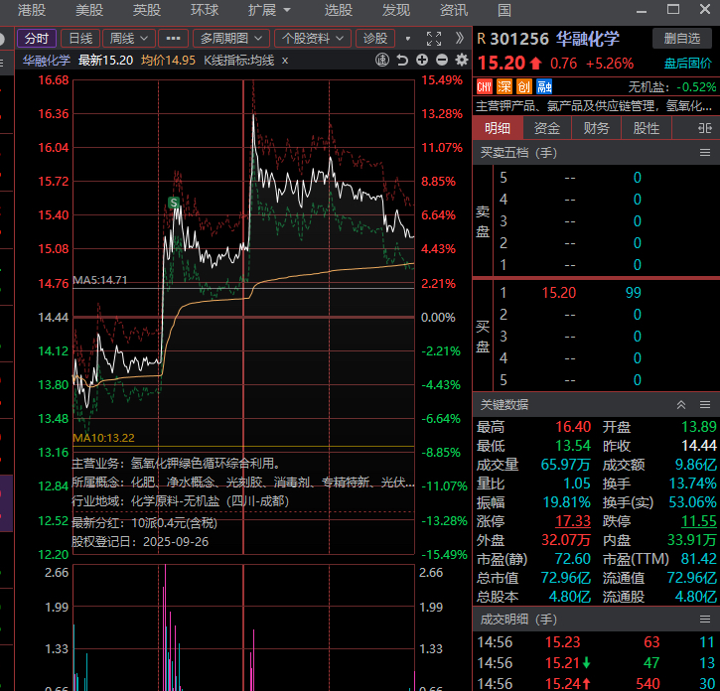Switch to 日线 daily chart view
The height and width of the screenshot is (691, 720).
[x=80, y=39]
